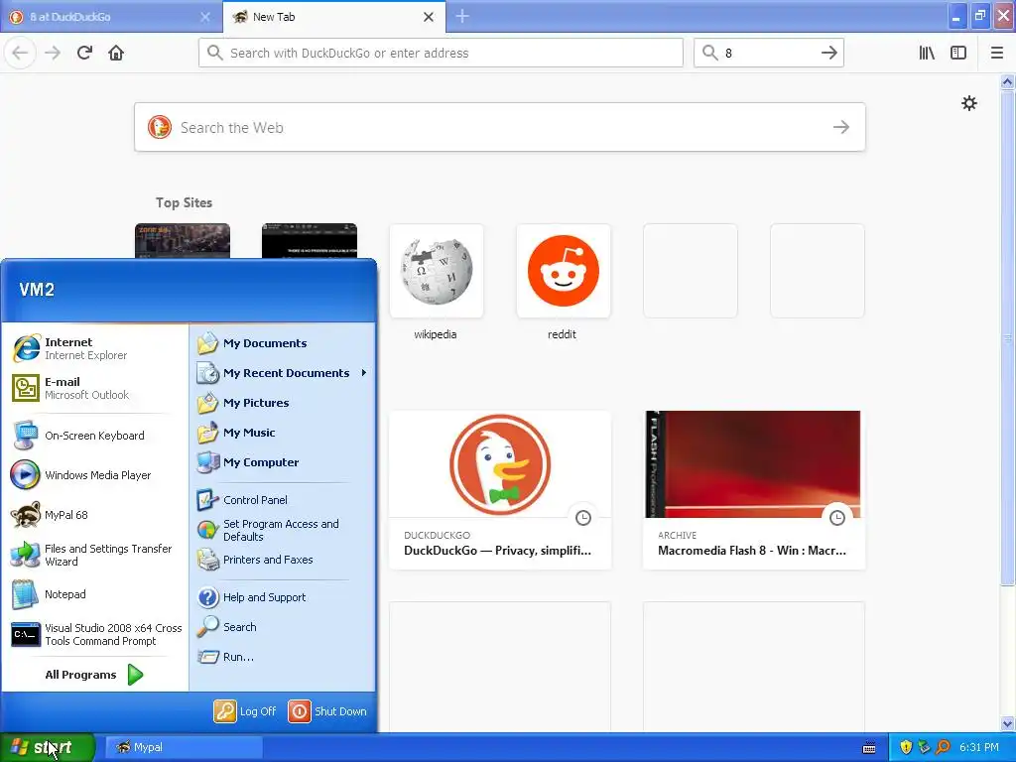The height and width of the screenshot is (762, 1016).
Task: Open My Pictures folder
Action: click(x=283, y=403)
